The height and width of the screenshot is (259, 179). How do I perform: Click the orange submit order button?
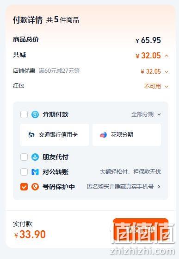[141, 229]
